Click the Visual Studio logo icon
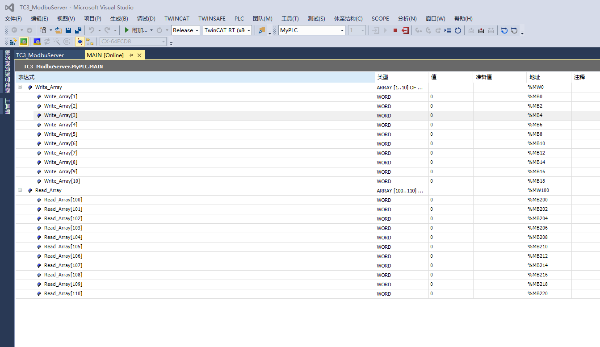Screen dimensions: 600x347 click(9, 7)
